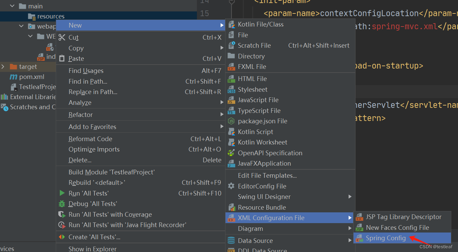Image resolution: width=458 pixels, height=252 pixels.
Task: Click the Directory folder icon in submenu
Action: tap(231, 56)
